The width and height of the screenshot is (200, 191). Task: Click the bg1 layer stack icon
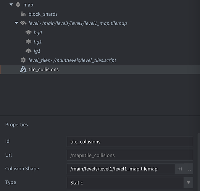pyautogui.click(x=29, y=42)
